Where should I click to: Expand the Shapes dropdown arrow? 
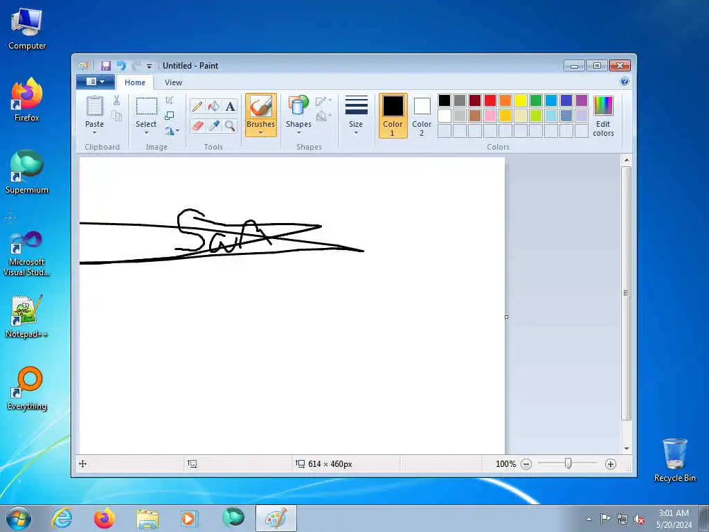click(298, 132)
